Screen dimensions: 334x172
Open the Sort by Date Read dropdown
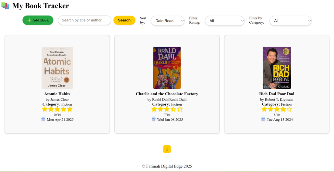click(x=168, y=21)
